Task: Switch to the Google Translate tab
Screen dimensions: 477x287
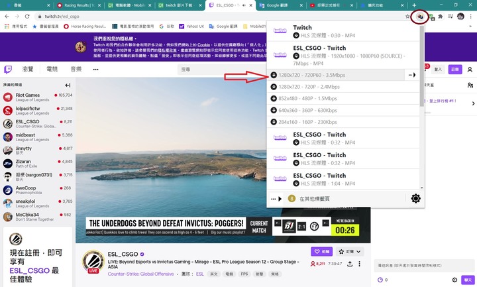Action: [282, 5]
